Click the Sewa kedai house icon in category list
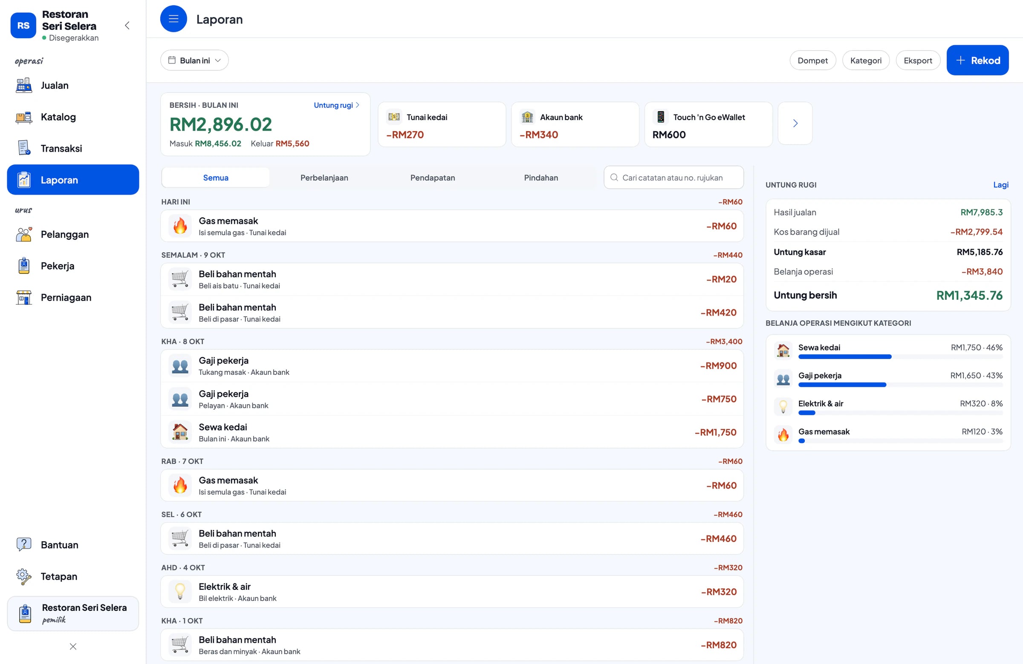This screenshot has width=1023, height=664. click(783, 351)
